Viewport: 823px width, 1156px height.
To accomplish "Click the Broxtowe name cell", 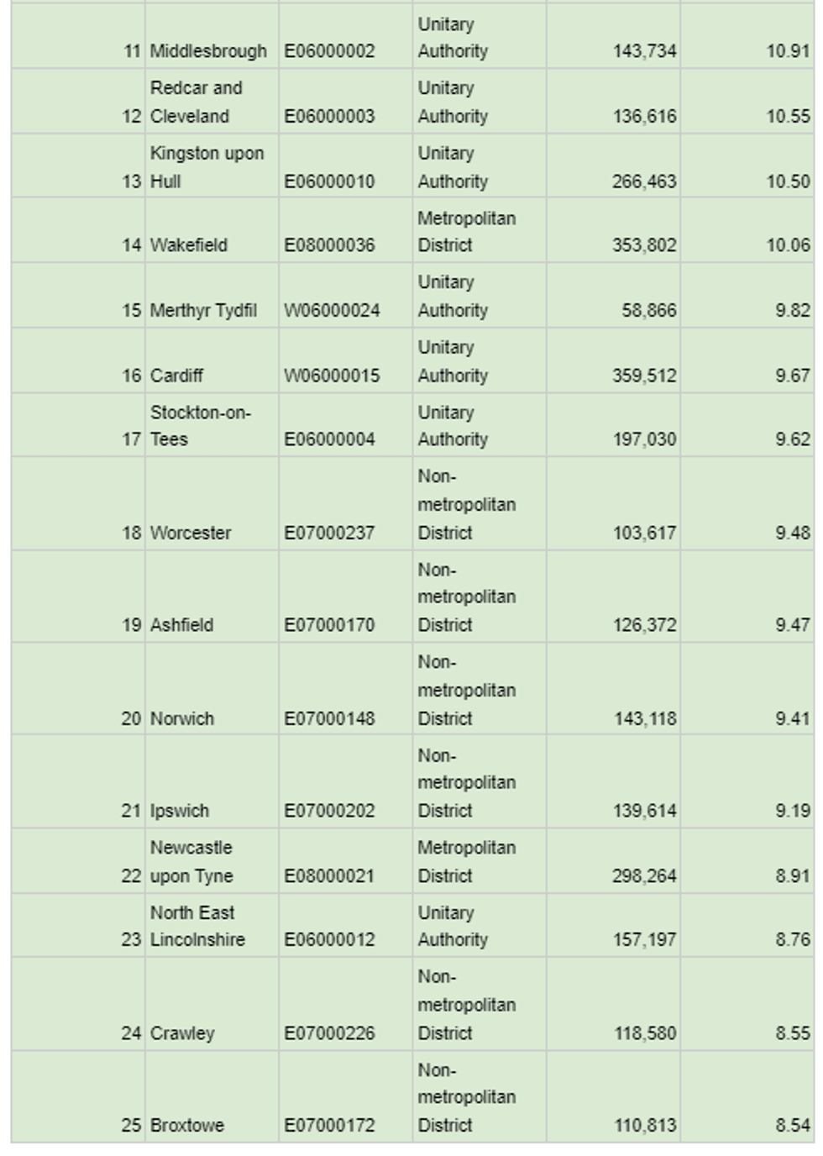I will [187, 1125].
